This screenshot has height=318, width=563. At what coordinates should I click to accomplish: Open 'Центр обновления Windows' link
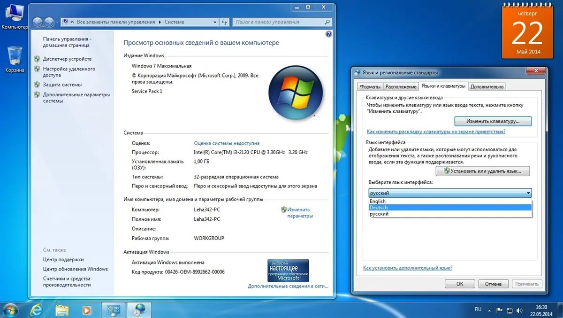[x=76, y=269]
